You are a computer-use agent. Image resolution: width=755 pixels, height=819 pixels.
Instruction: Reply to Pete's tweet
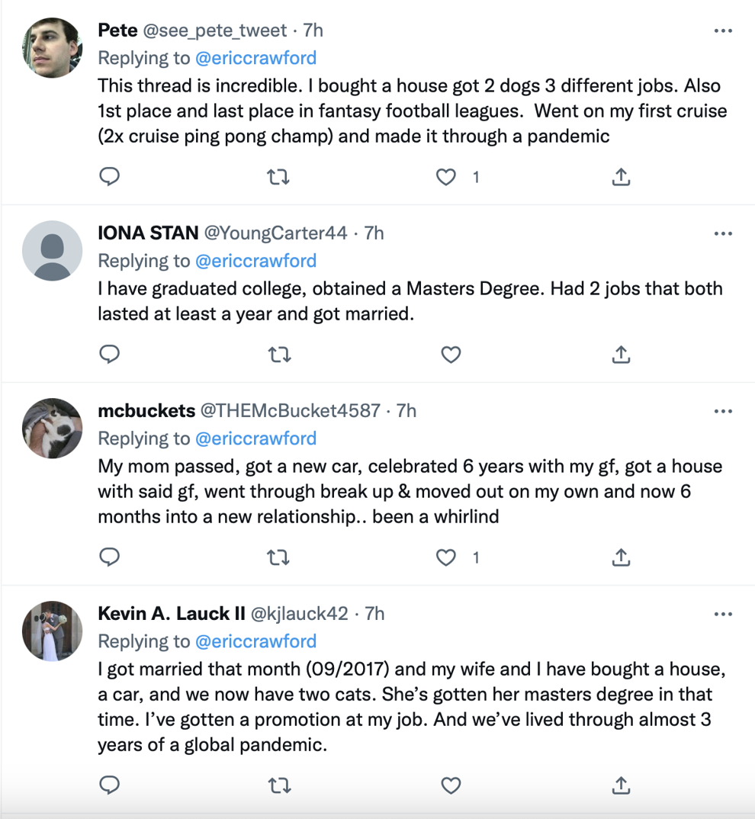click(110, 177)
